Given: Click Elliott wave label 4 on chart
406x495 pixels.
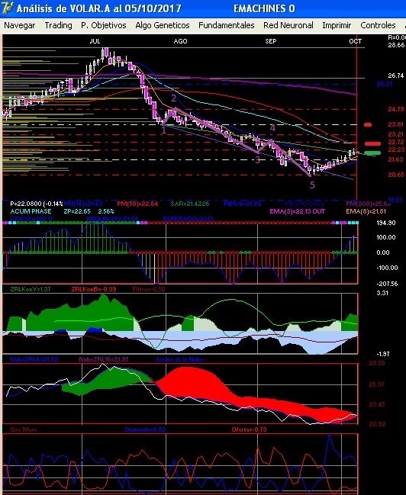Looking at the screenshot, I should pos(272,128).
